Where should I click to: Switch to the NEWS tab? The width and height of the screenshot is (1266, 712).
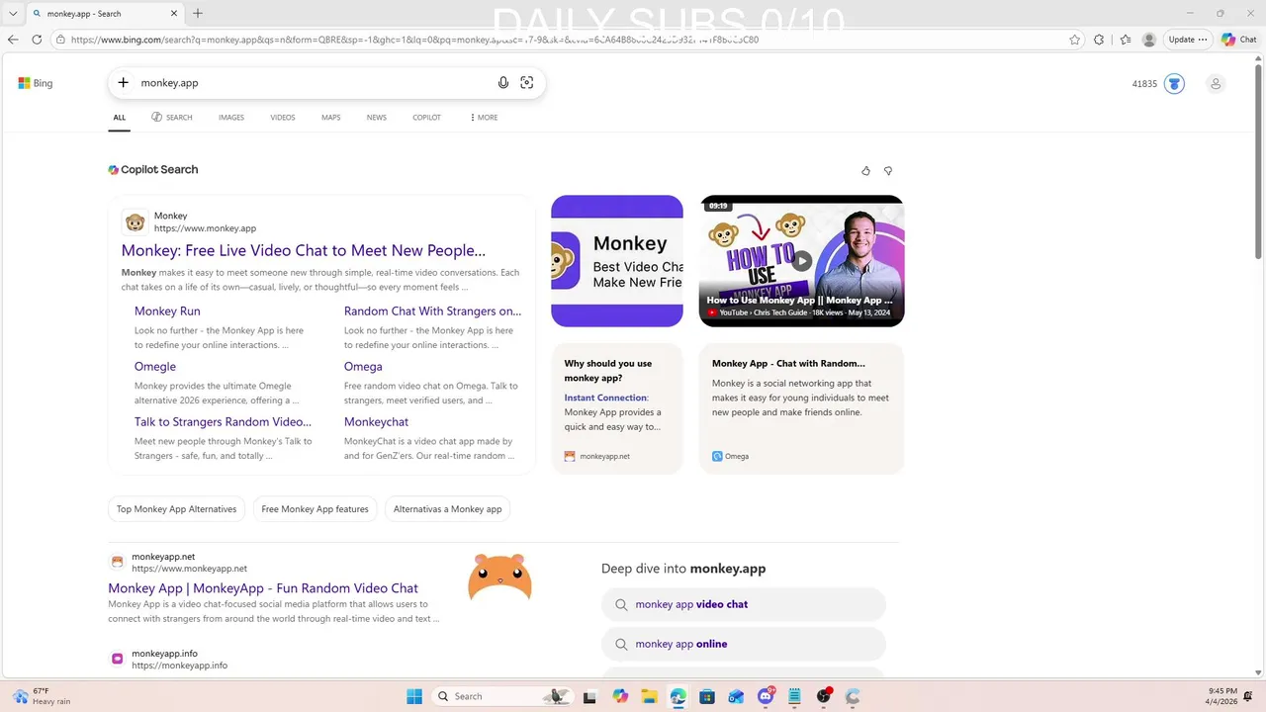(x=377, y=118)
